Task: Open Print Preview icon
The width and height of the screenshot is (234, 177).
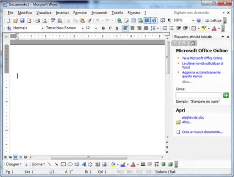Action: [x=44, y=20]
